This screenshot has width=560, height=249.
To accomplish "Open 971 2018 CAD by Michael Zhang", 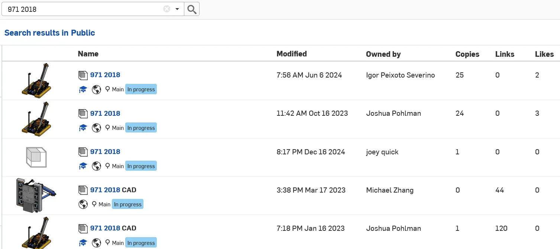I will point(113,190).
